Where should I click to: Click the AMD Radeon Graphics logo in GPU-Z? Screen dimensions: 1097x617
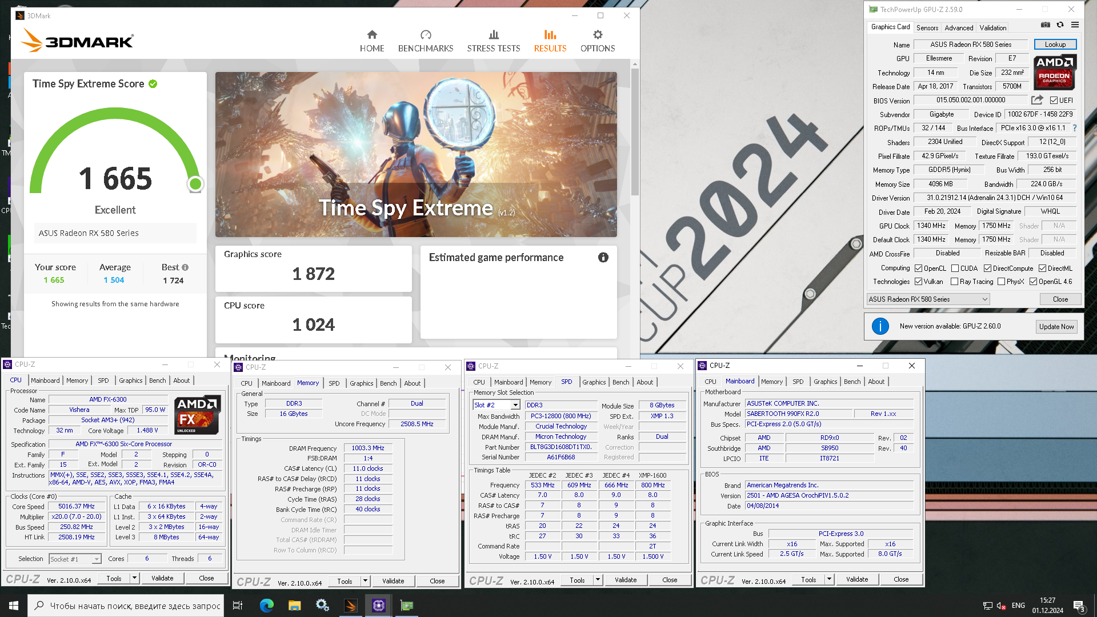click(x=1054, y=72)
